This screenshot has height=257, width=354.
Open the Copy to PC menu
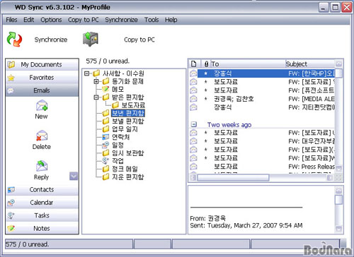(84, 20)
